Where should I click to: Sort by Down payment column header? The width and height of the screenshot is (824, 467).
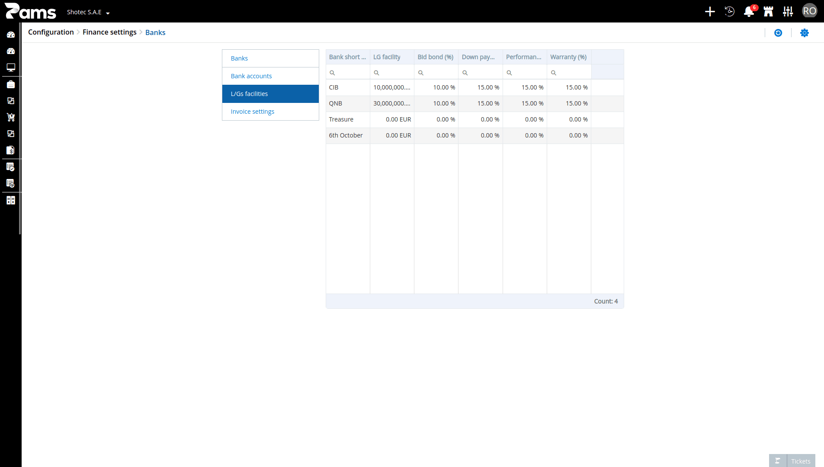(481, 57)
